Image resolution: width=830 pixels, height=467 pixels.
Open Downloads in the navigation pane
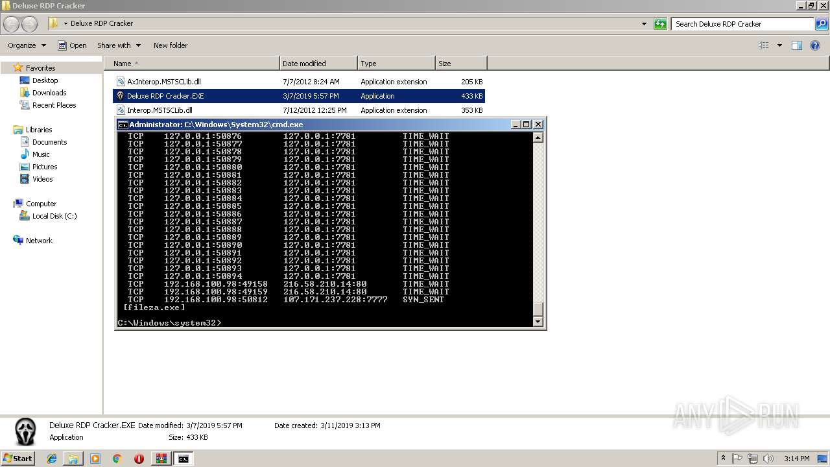49,93
